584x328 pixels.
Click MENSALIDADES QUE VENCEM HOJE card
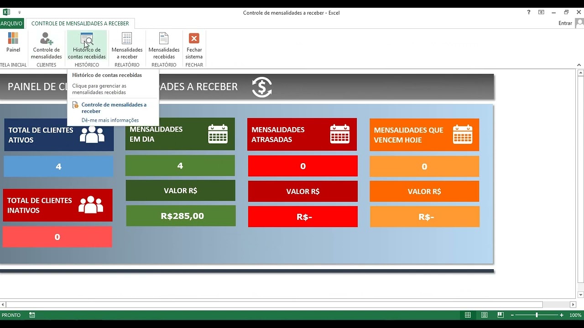[x=424, y=135]
